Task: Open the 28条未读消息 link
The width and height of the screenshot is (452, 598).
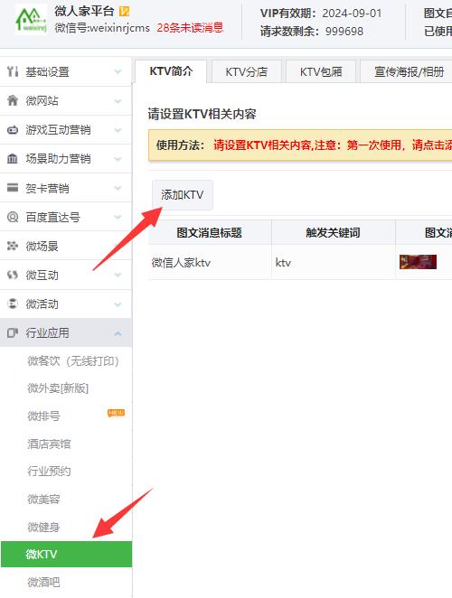Action: point(190,27)
